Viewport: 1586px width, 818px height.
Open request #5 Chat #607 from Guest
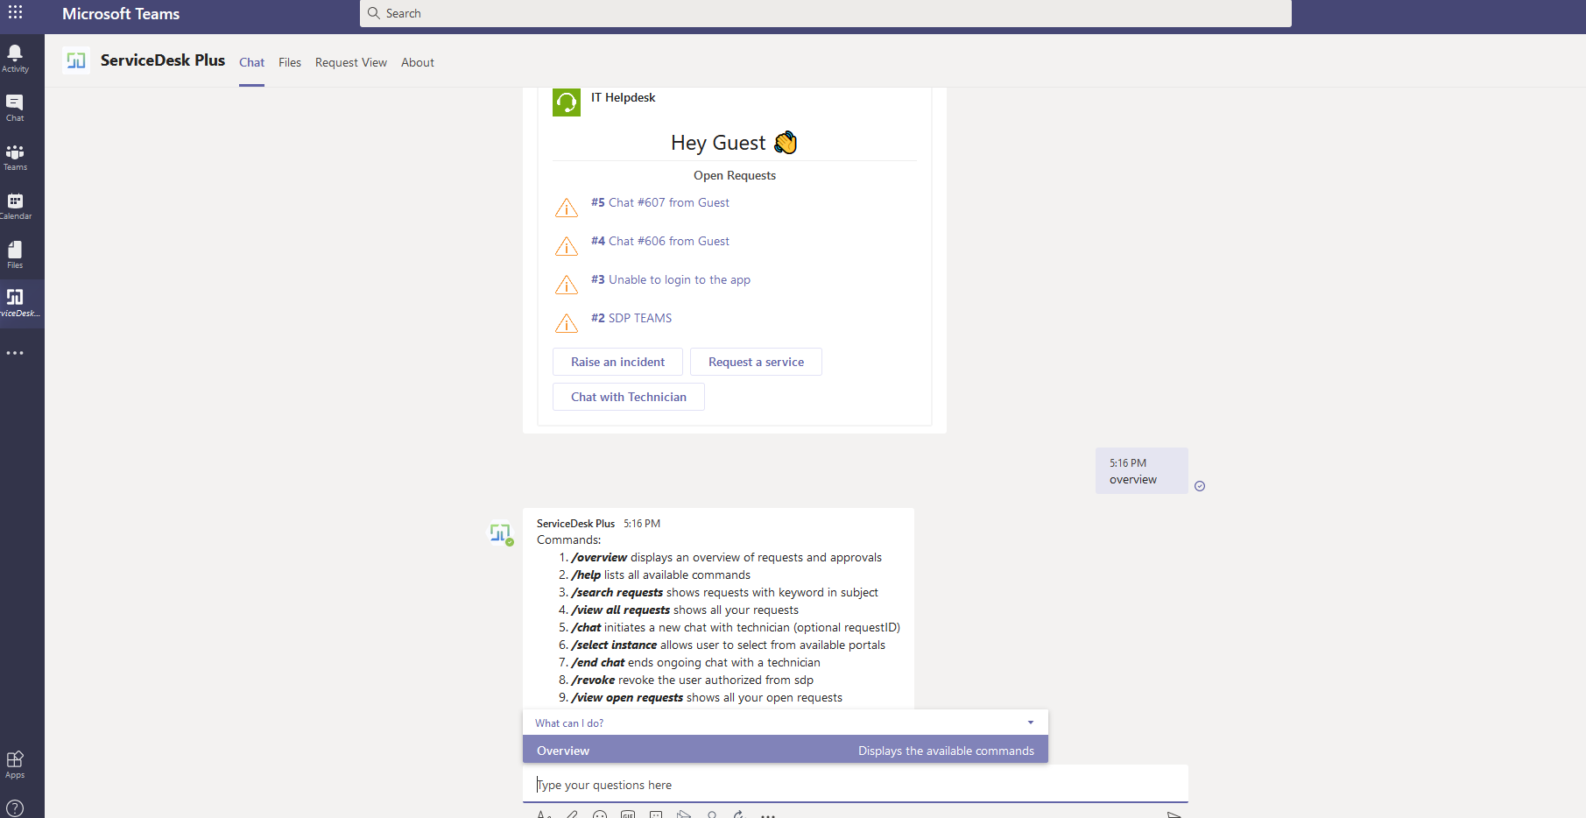659,202
